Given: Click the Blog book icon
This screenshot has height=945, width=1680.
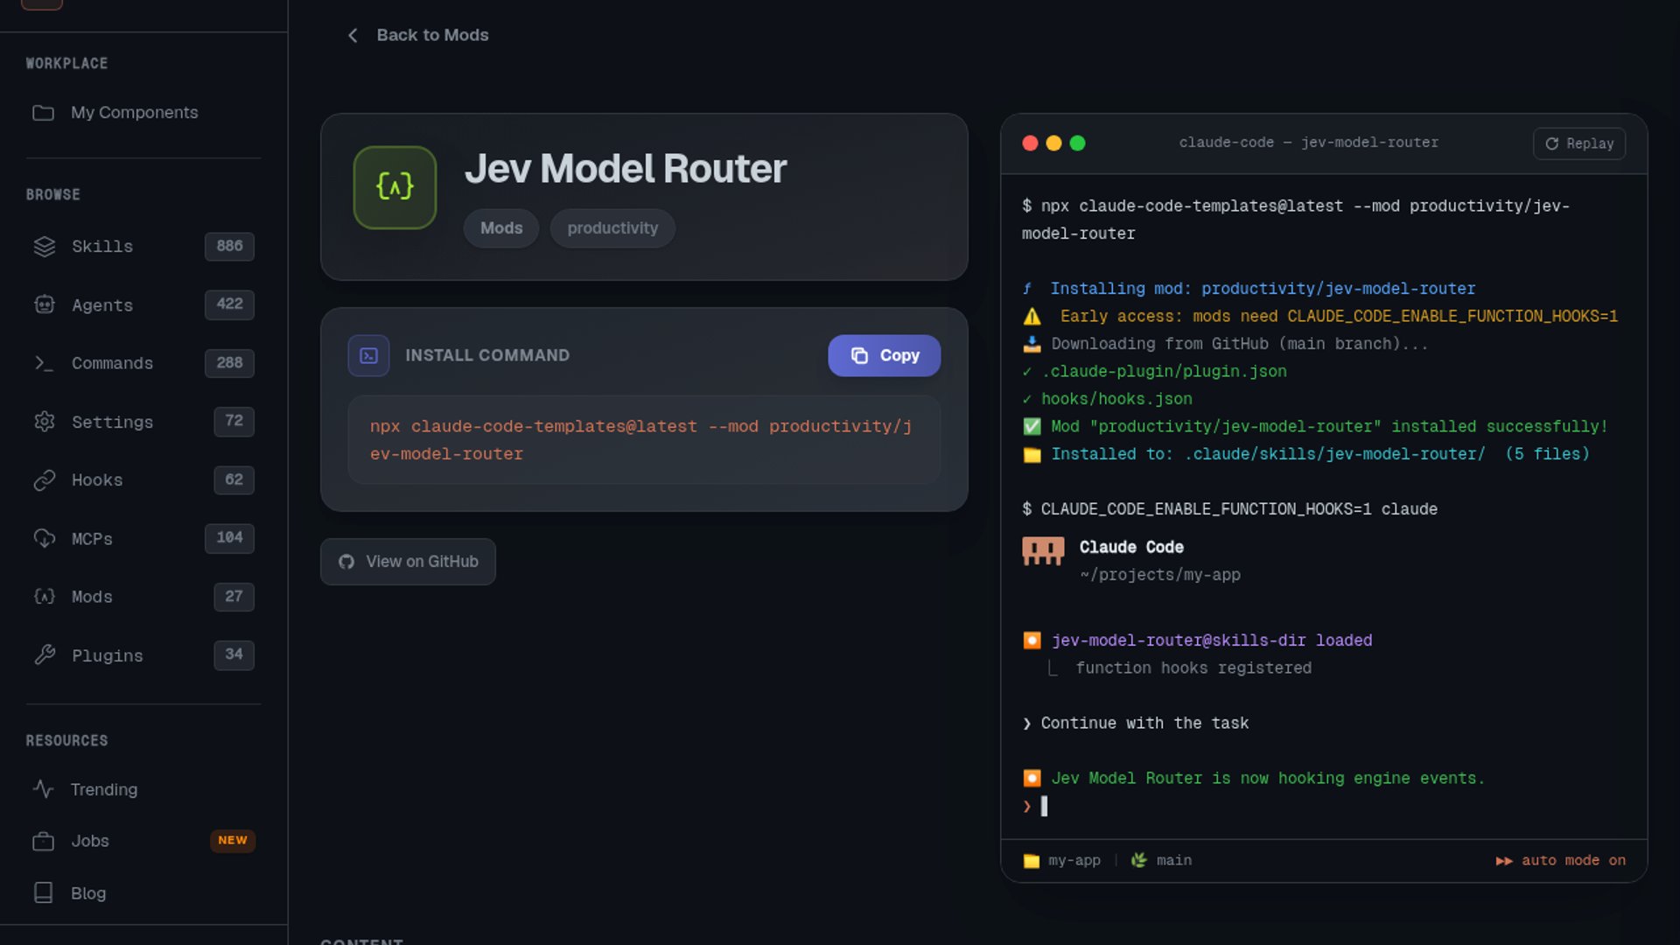Looking at the screenshot, I should pos(43,892).
